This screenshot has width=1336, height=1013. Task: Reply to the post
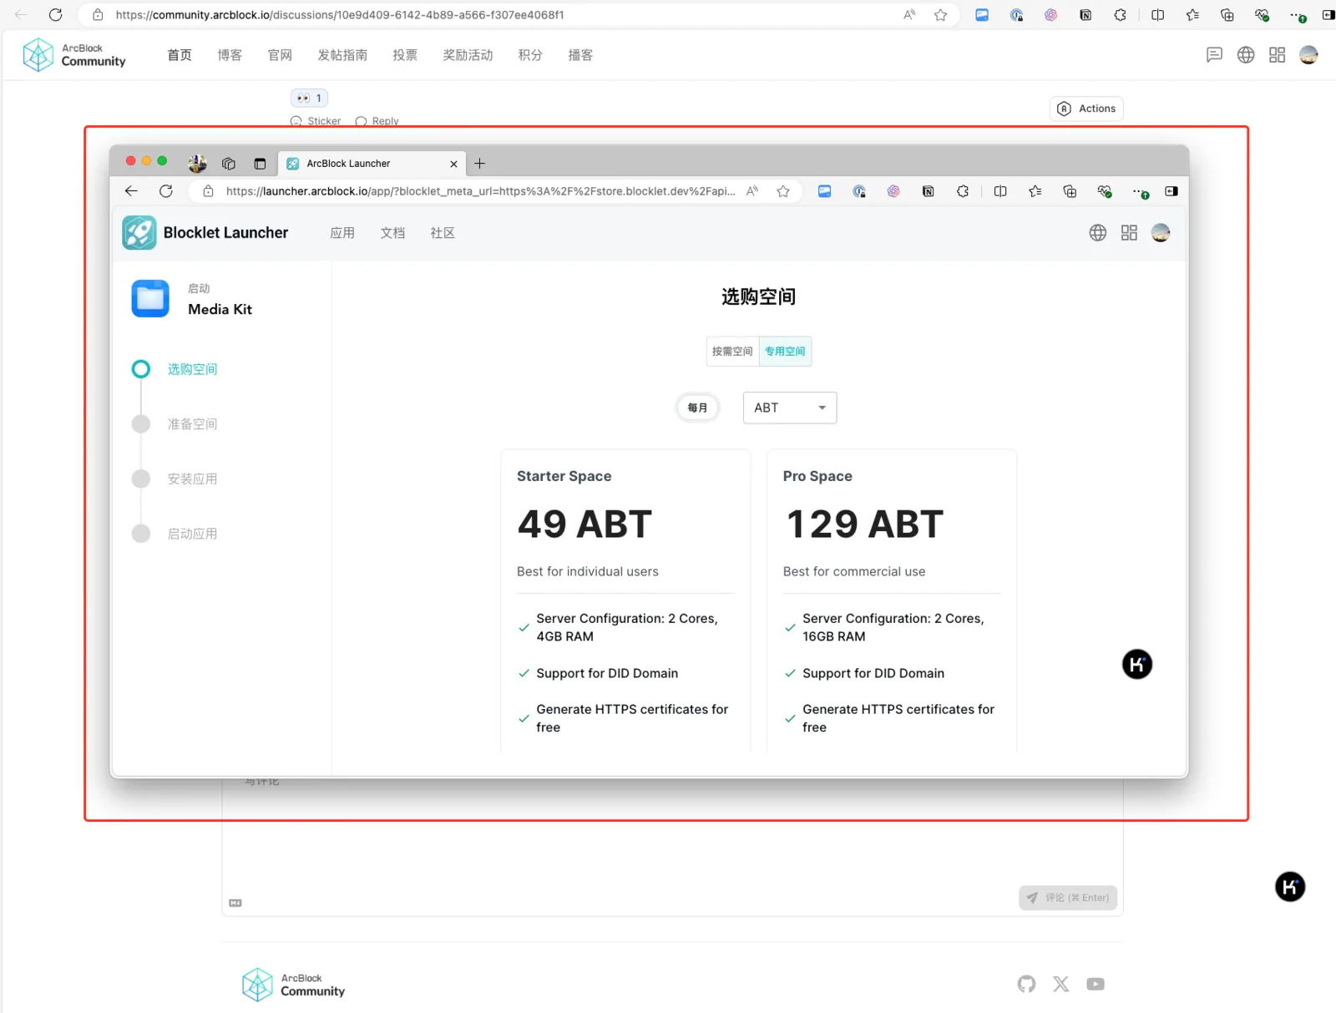[x=377, y=121]
